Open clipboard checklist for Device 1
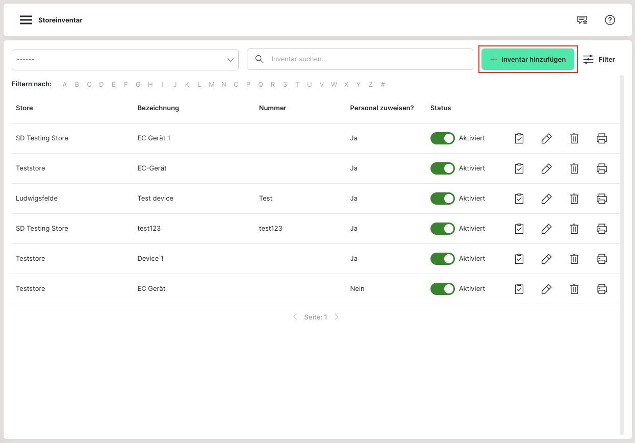The height and width of the screenshot is (443, 635). [x=519, y=259]
